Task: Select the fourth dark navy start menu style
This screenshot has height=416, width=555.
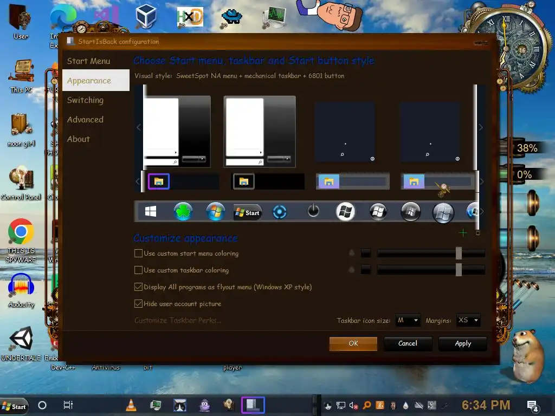Action: [430, 132]
